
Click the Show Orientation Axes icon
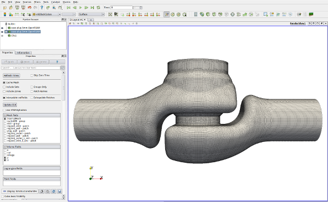point(167,14)
